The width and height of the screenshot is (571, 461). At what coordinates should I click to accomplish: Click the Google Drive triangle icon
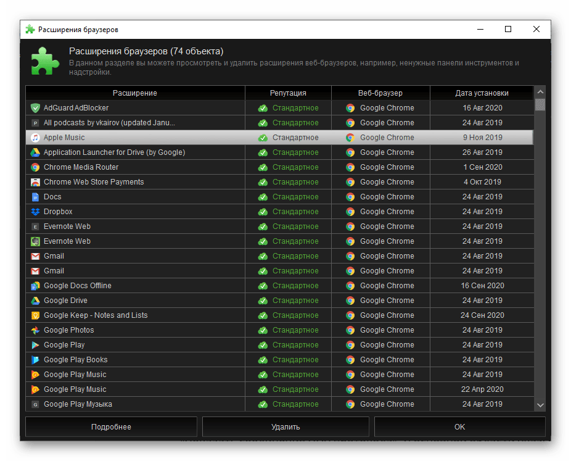pos(35,301)
